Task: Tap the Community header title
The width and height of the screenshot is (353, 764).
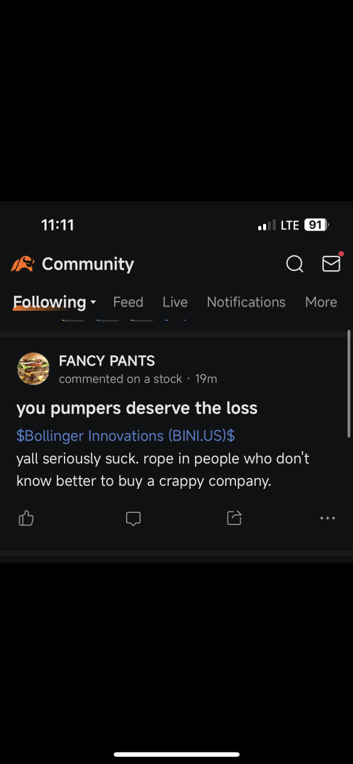Action: [88, 264]
